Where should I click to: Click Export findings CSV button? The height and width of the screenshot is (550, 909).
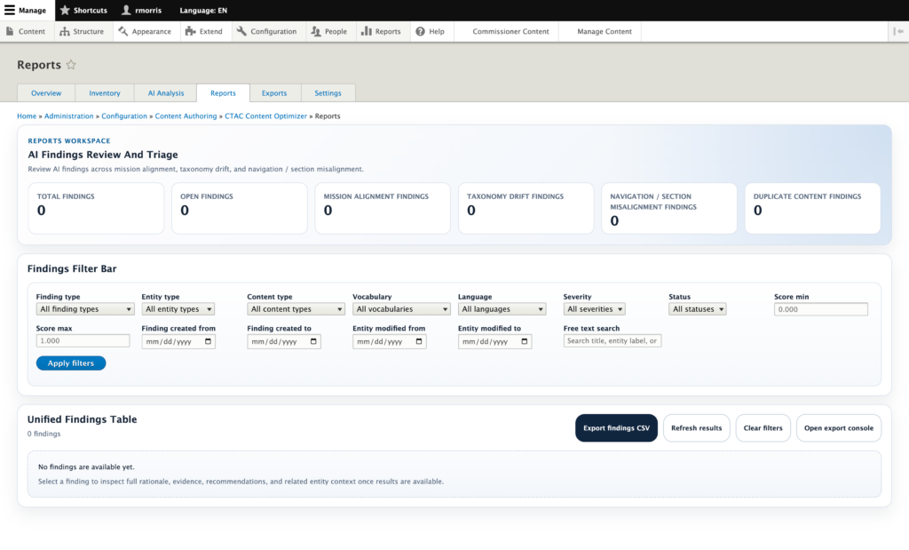coord(616,428)
